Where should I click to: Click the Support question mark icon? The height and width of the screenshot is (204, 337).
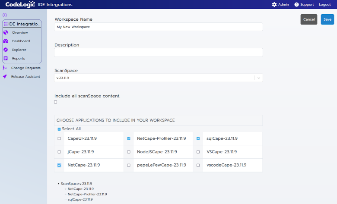pos(296,4)
